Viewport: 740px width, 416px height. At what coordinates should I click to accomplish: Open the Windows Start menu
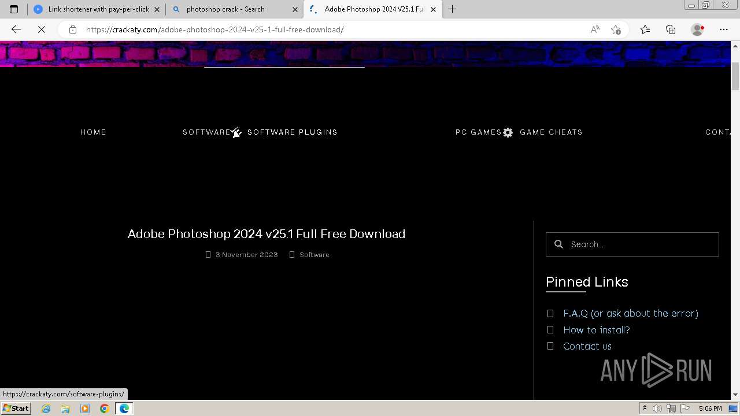coord(16,408)
